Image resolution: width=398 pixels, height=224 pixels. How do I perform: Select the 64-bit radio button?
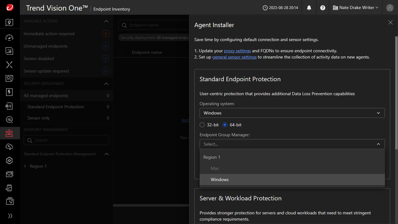pos(225,125)
